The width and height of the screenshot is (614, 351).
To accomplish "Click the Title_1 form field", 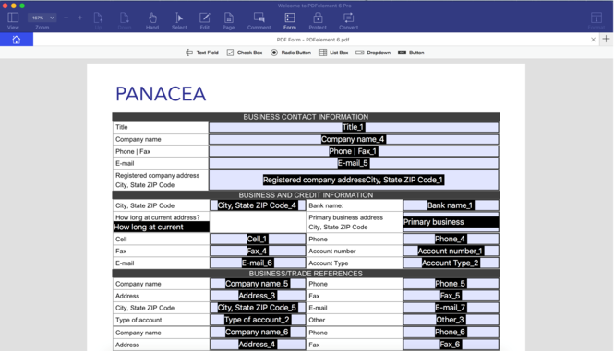I will pos(354,127).
